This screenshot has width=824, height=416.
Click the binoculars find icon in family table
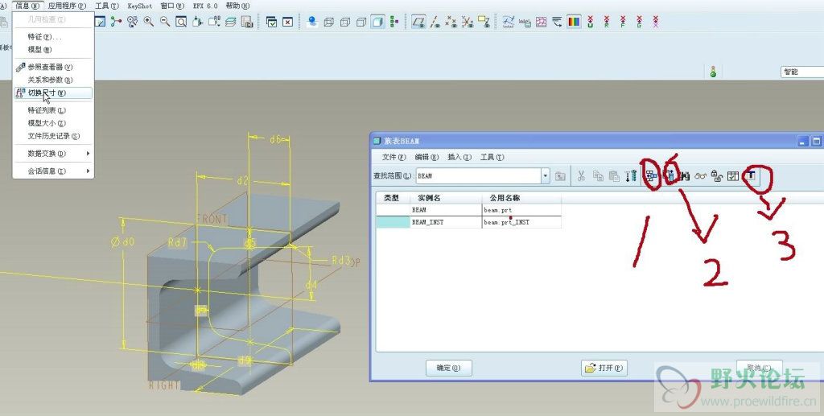point(685,176)
